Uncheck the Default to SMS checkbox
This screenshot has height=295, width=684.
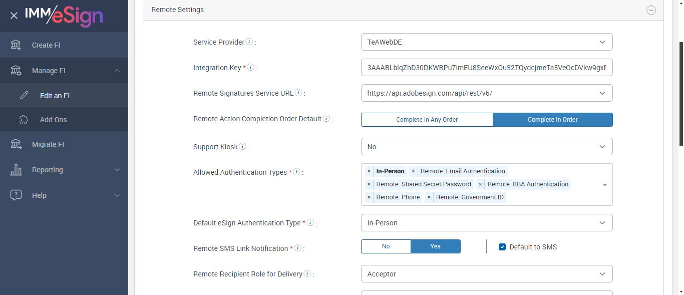(502, 247)
